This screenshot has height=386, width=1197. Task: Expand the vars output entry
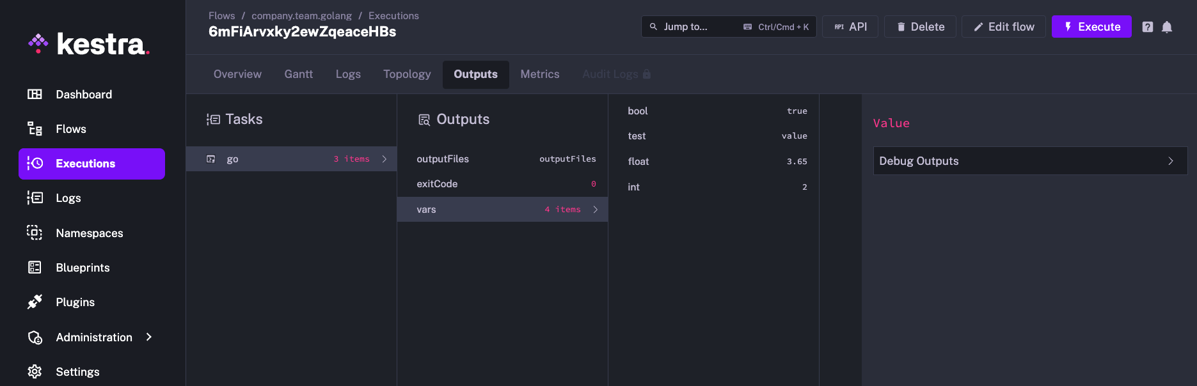tap(502, 210)
